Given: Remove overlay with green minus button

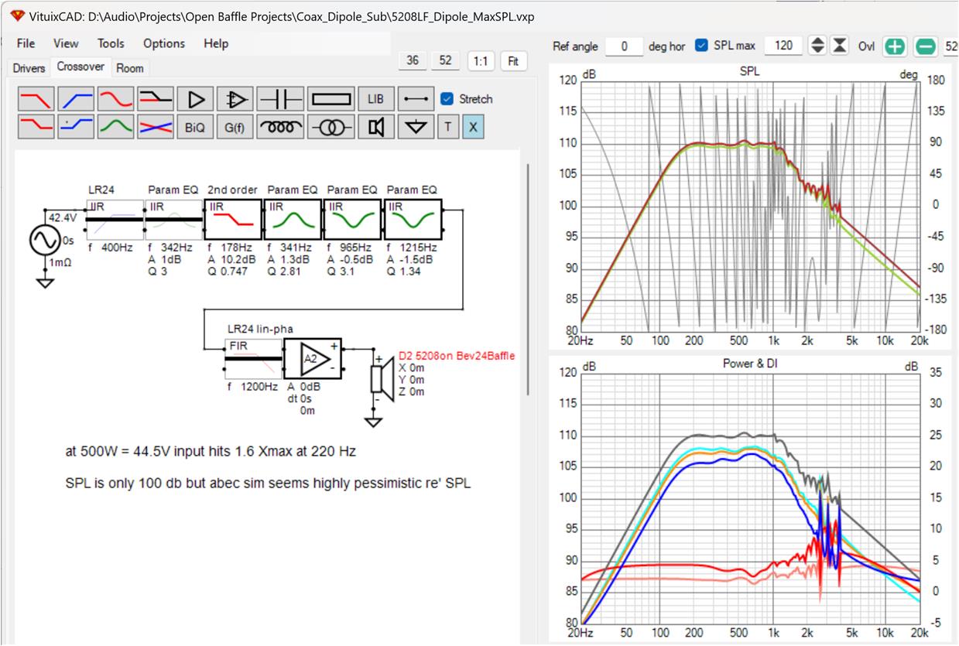Looking at the screenshot, I should pos(925,46).
